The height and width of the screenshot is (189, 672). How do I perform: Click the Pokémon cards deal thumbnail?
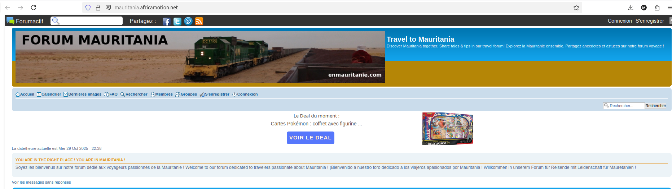(448, 129)
